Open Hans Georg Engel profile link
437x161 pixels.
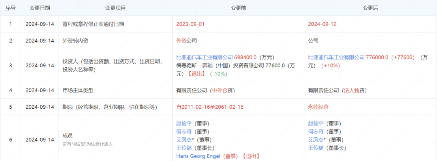(199, 156)
